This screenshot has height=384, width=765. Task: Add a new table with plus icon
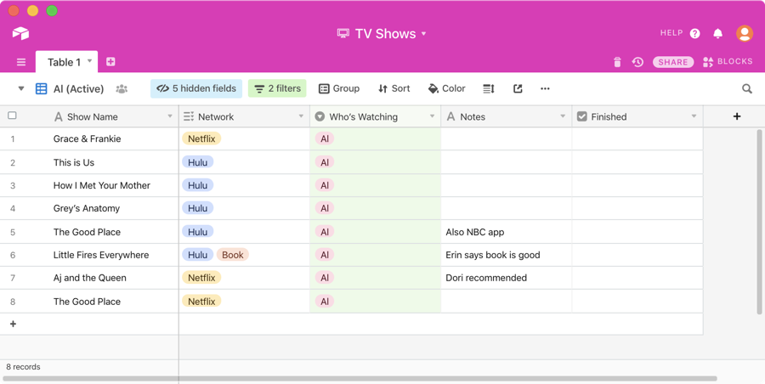click(x=110, y=62)
